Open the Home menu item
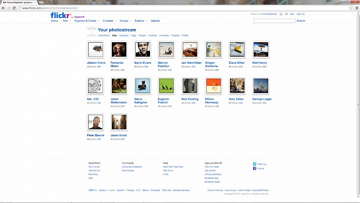 tap(54, 21)
